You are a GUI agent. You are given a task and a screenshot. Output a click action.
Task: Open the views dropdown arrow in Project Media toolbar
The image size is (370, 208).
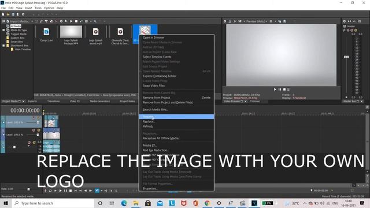click(x=91, y=21)
